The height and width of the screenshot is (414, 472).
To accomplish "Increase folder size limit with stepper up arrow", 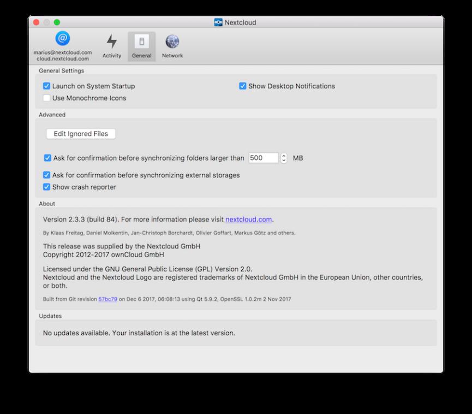I will coord(284,156).
